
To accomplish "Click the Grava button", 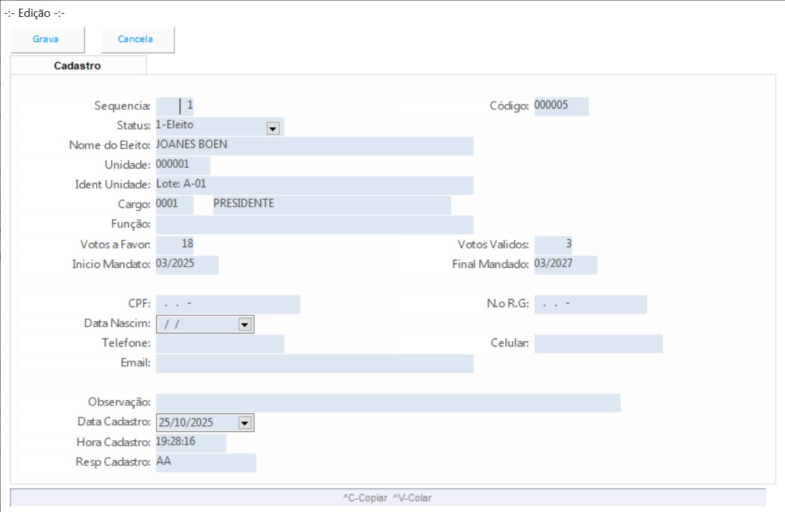I will [x=46, y=39].
